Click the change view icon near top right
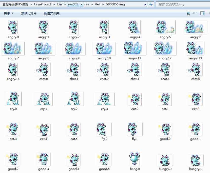Screen dimensions: 210x173 coord(188,13)
